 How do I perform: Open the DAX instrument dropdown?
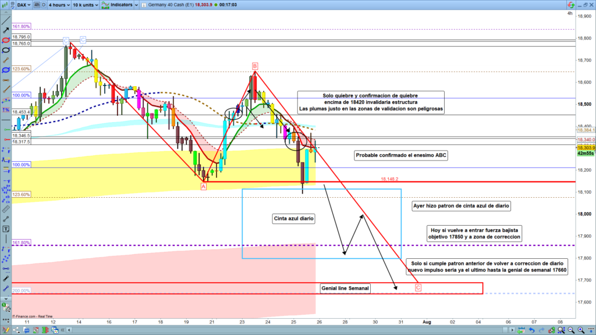coord(22,5)
